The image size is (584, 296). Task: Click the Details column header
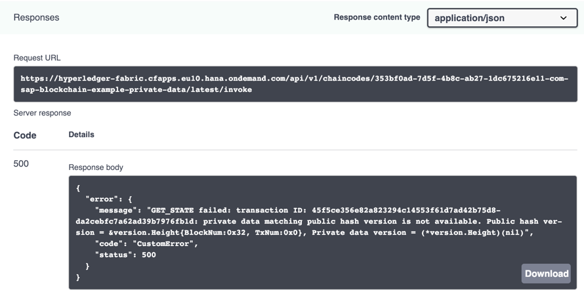pos(81,135)
